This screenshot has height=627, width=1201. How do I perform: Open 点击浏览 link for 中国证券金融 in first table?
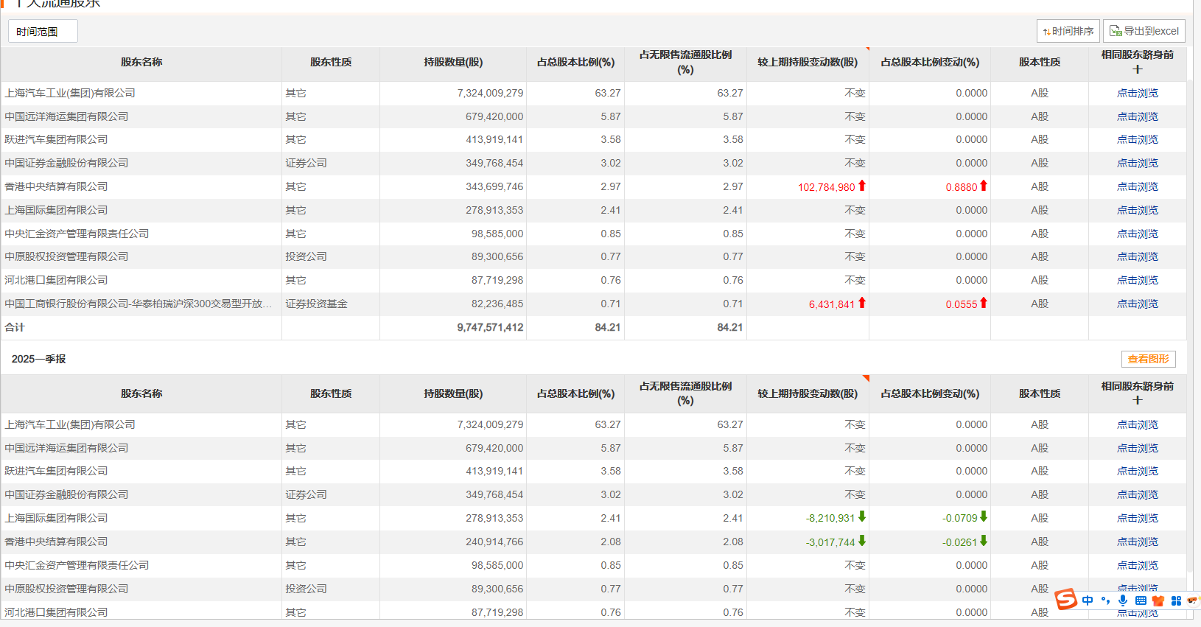coord(1138,163)
